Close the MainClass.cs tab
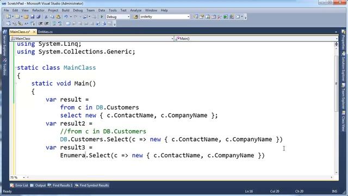Screen dimensions: 348x196 pyautogui.click(x=34, y=32)
